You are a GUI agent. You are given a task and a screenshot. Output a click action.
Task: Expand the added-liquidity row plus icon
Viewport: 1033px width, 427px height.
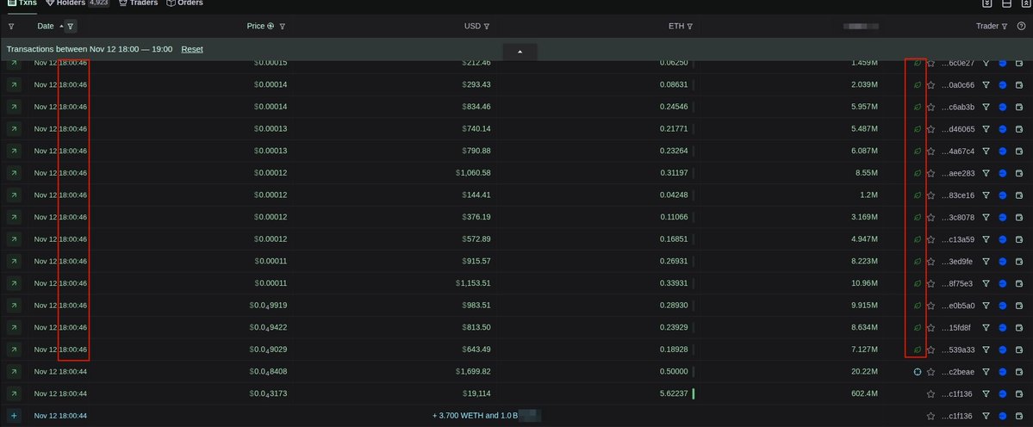(14, 416)
